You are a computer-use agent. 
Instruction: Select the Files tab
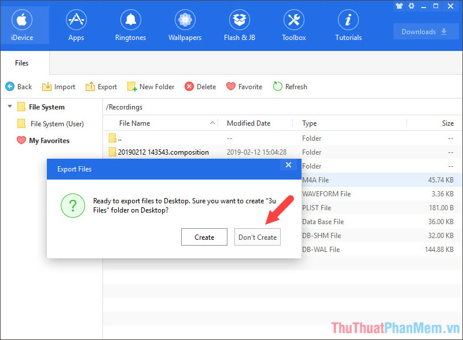(x=21, y=63)
